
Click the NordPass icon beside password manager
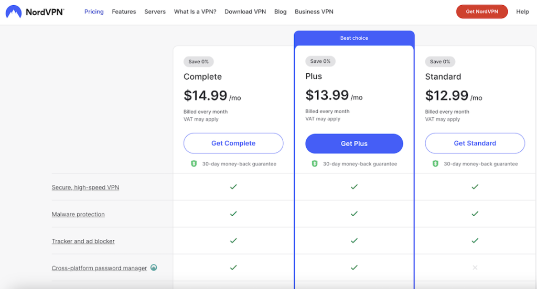[154, 268]
